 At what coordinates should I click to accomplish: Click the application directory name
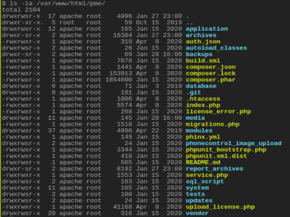(x=207, y=29)
